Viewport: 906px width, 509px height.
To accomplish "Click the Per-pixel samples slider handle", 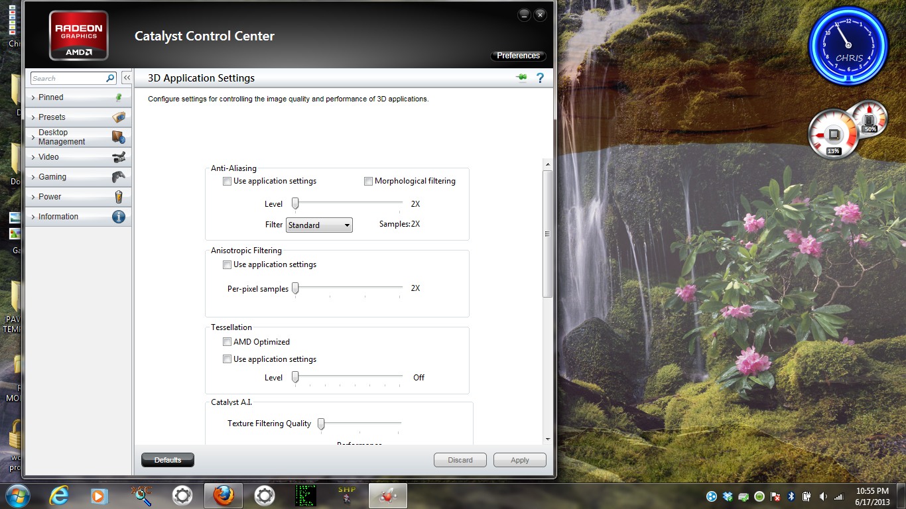I will coord(296,288).
